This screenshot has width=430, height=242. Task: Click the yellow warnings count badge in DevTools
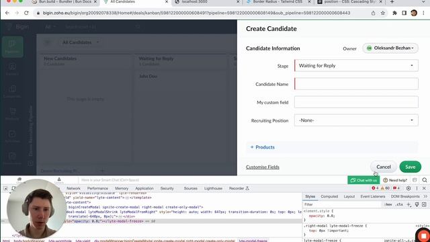coord(385,188)
